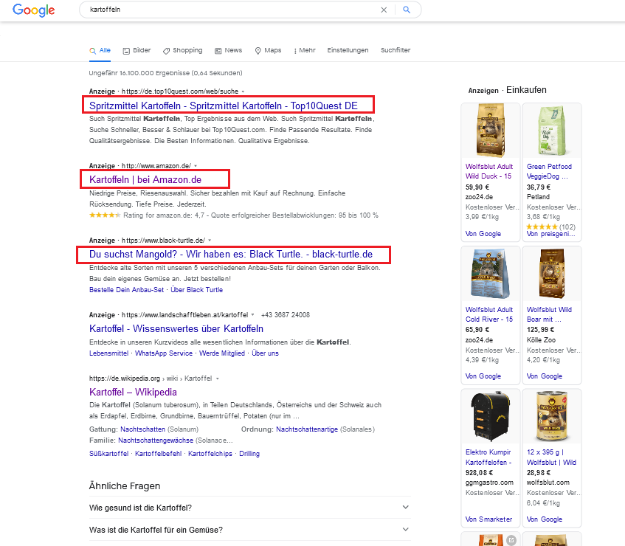Click the 928,08 € price text

coord(479,473)
